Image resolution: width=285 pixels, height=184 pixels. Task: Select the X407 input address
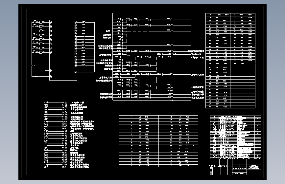[x=64, y=148]
